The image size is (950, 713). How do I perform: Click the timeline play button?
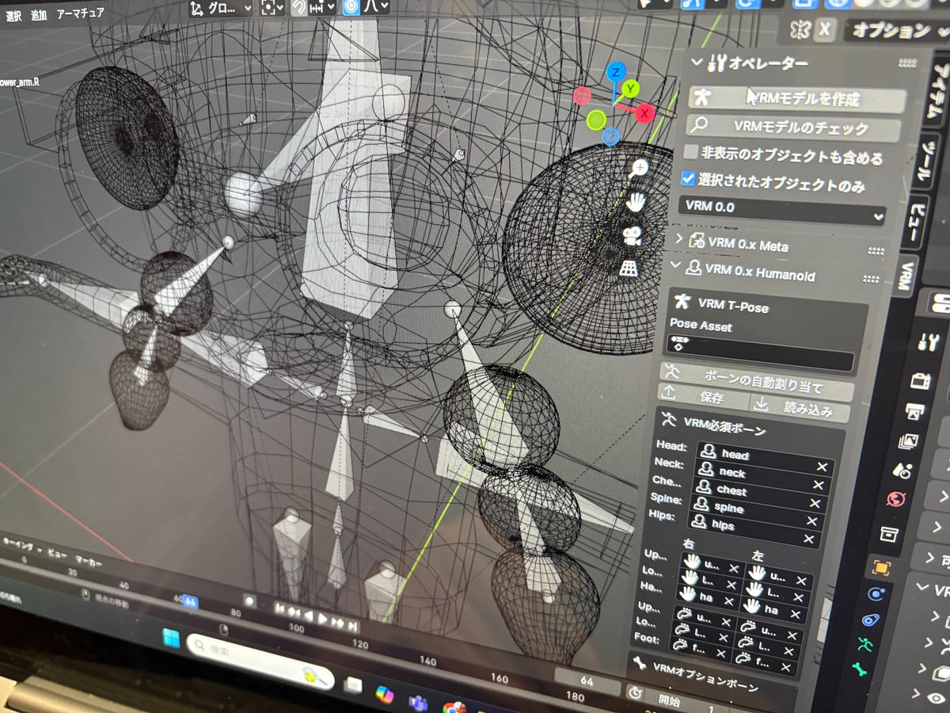(321, 617)
